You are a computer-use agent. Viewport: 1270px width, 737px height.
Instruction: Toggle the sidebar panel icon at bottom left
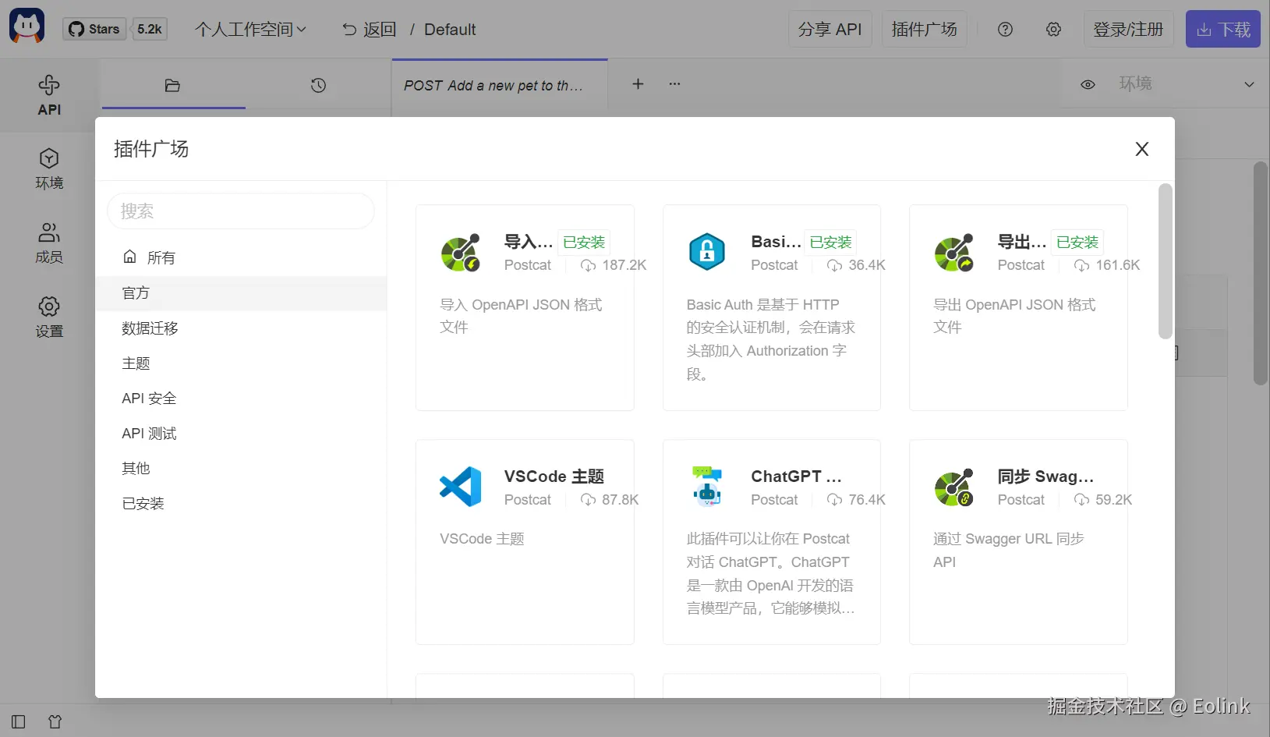[19, 722]
